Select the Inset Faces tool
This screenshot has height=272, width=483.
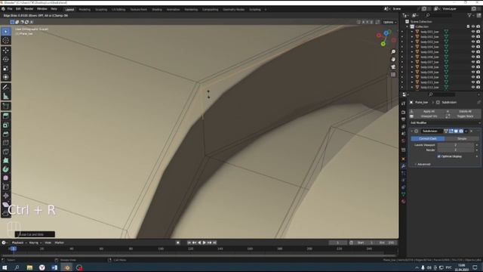point(6,125)
